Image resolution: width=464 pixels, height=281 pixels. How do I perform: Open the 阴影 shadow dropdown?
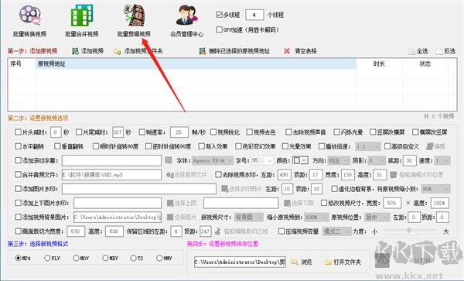point(377,160)
